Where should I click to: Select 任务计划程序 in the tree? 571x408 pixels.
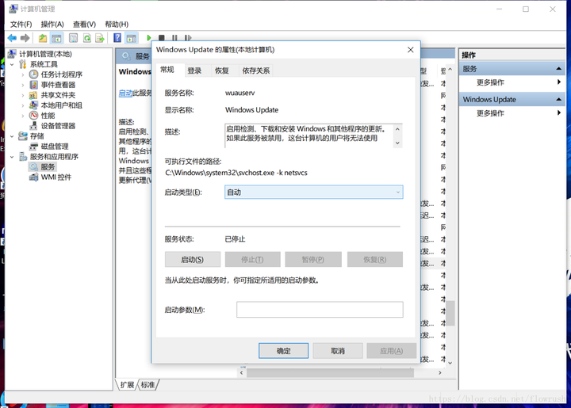click(62, 74)
